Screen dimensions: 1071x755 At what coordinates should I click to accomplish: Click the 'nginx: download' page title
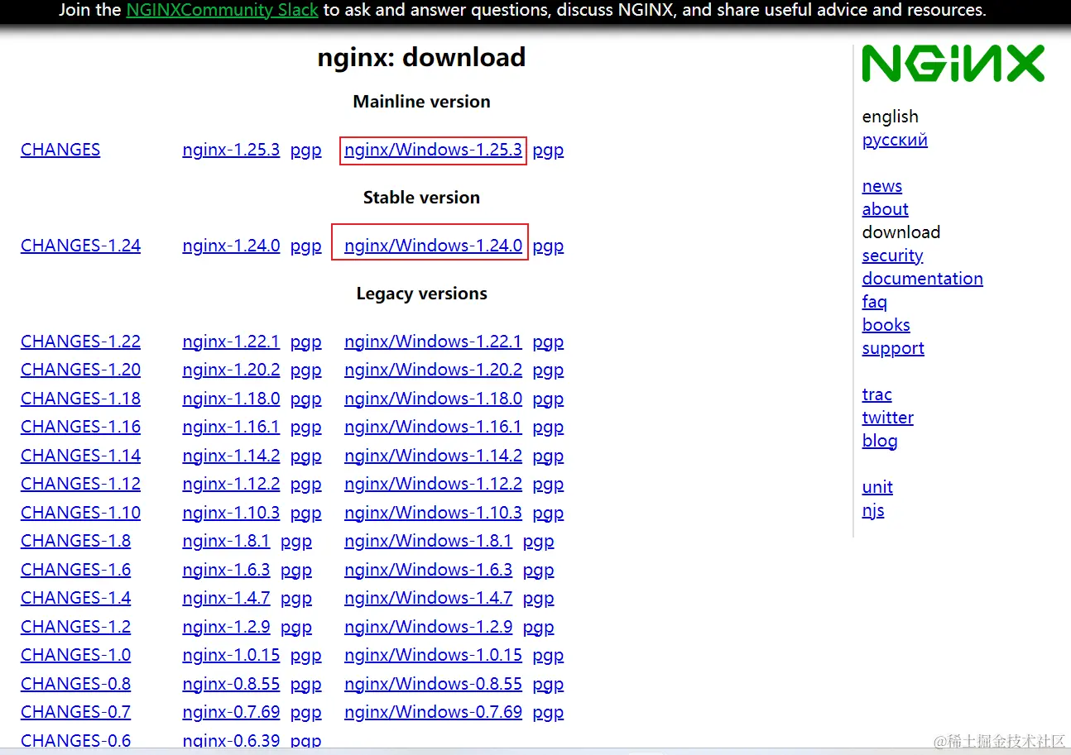[421, 57]
